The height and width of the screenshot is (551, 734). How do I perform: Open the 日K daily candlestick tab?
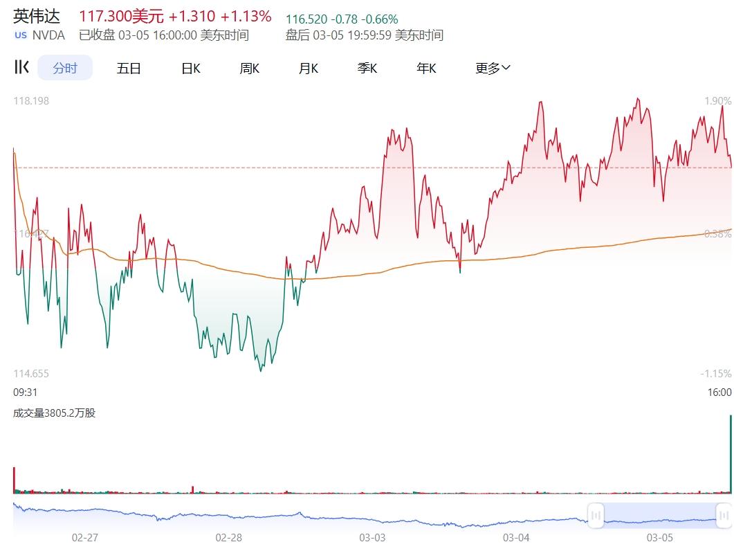pyautogui.click(x=190, y=68)
